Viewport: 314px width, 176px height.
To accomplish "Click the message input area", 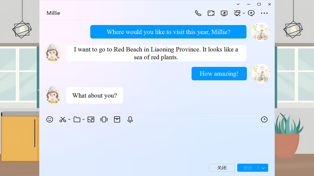I will pyautogui.click(x=157, y=143).
